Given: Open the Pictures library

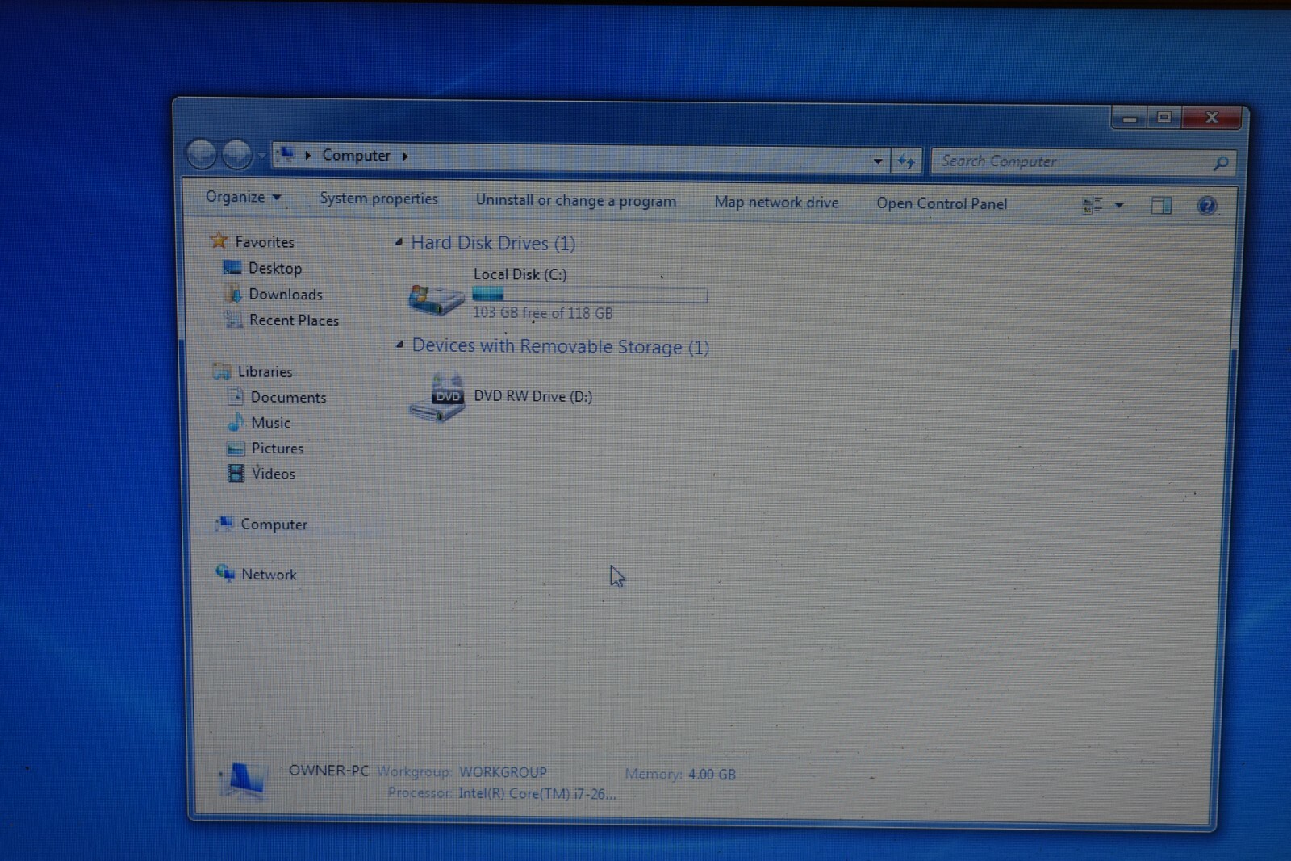Looking at the screenshot, I should click(277, 449).
